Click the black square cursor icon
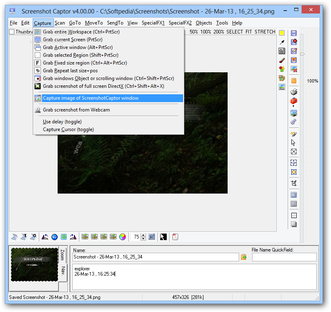The height and width of the screenshot is (312, 331). [x=163, y=237]
